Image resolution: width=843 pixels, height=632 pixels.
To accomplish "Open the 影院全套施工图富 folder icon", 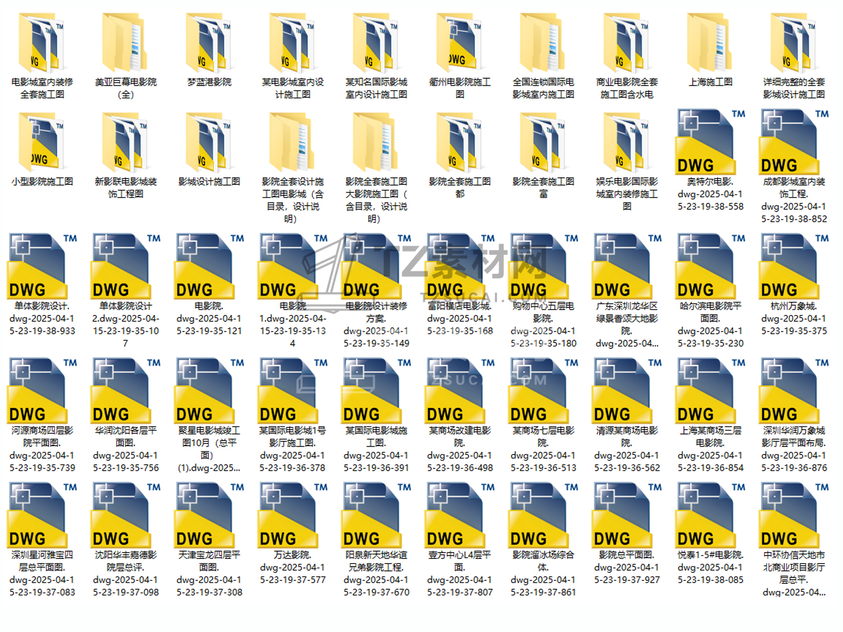I will tap(543, 142).
